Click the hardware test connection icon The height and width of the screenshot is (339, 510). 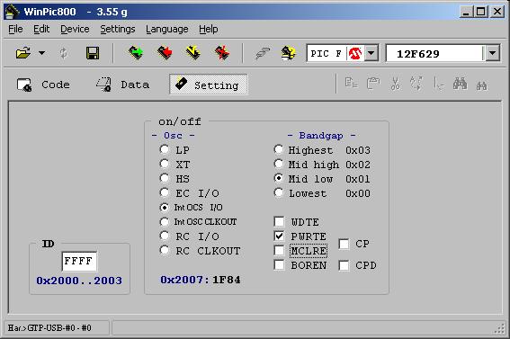click(263, 53)
